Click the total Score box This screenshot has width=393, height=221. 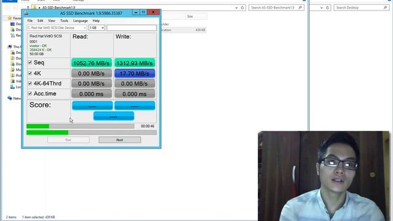[114, 116]
